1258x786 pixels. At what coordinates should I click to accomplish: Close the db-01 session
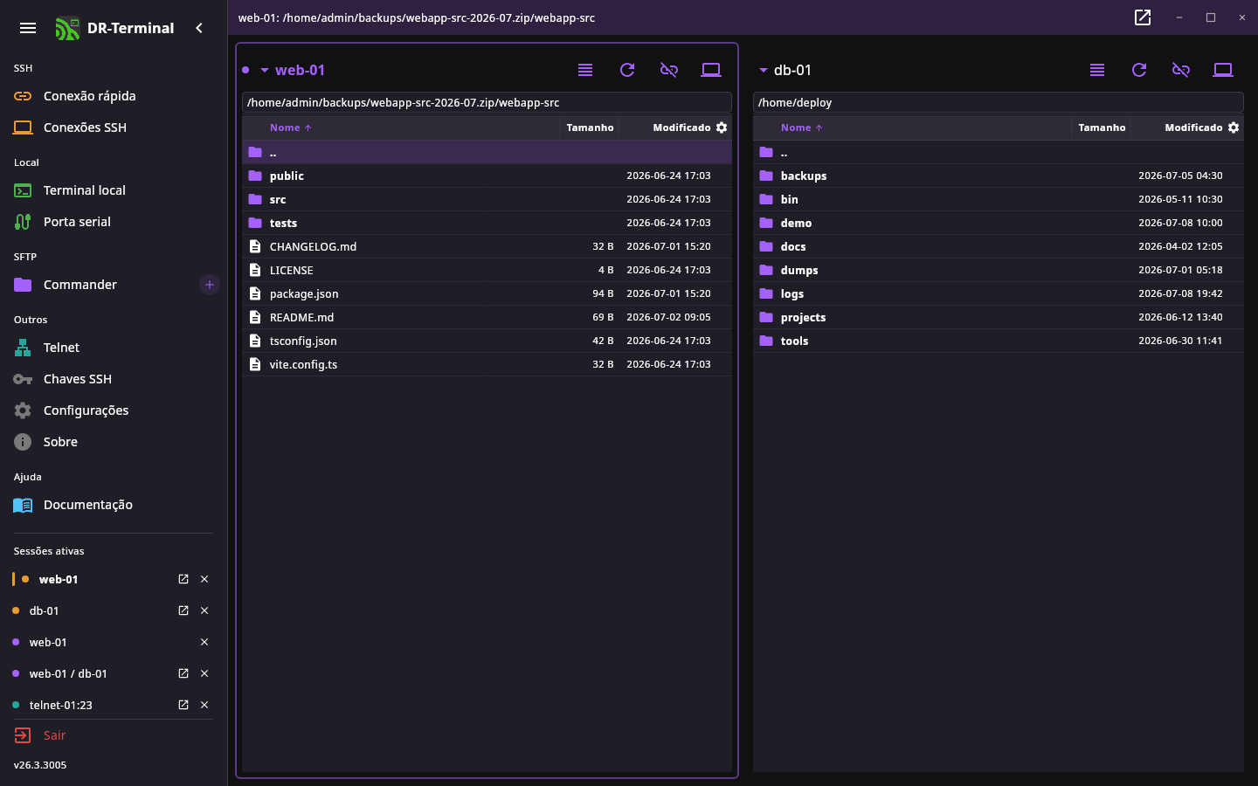click(x=204, y=610)
